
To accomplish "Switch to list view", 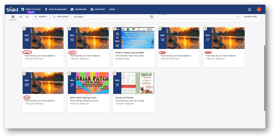I will click(20, 17).
